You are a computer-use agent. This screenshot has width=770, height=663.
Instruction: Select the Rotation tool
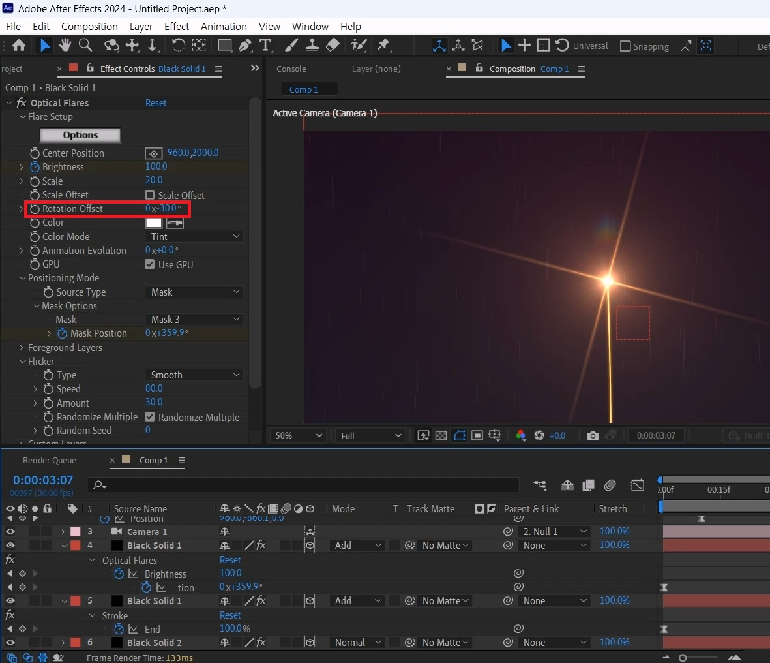click(178, 46)
